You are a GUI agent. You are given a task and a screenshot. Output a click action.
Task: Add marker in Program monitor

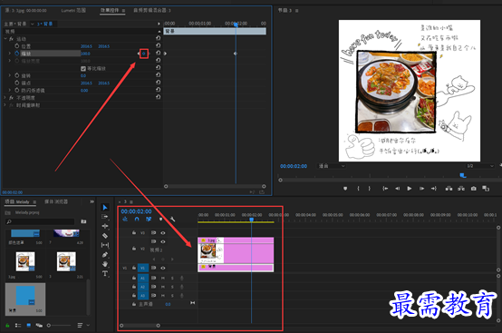click(345, 189)
